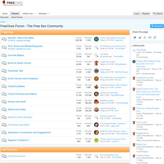164x164 pixels.
Task: Open green R avatar in Register Problems row
Action: pos(96,140)
